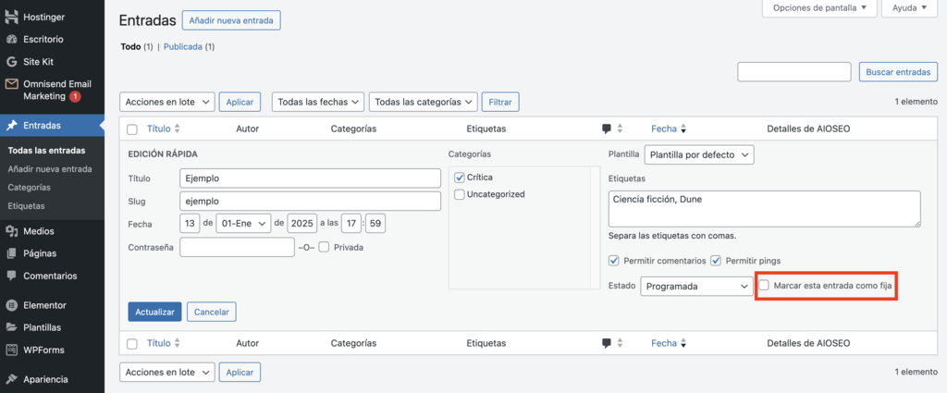The width and height of the screenshot is (947, 393).
Task: Filter by Publicada entries
Action: (182, 46)
